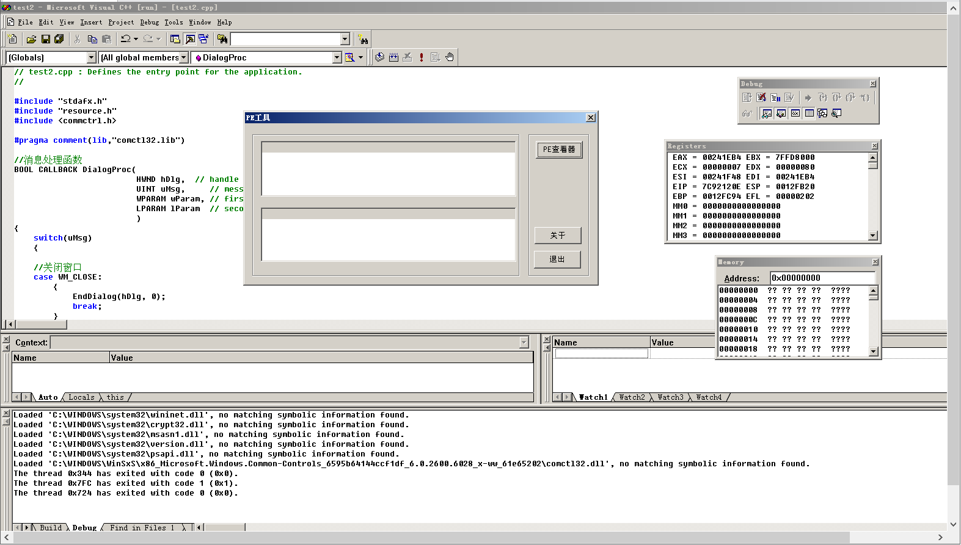Viewport: 961px width, 545px height.
Task: Toggle the Variables window in Debug toolbar
Action: click(x=781, y=114)
